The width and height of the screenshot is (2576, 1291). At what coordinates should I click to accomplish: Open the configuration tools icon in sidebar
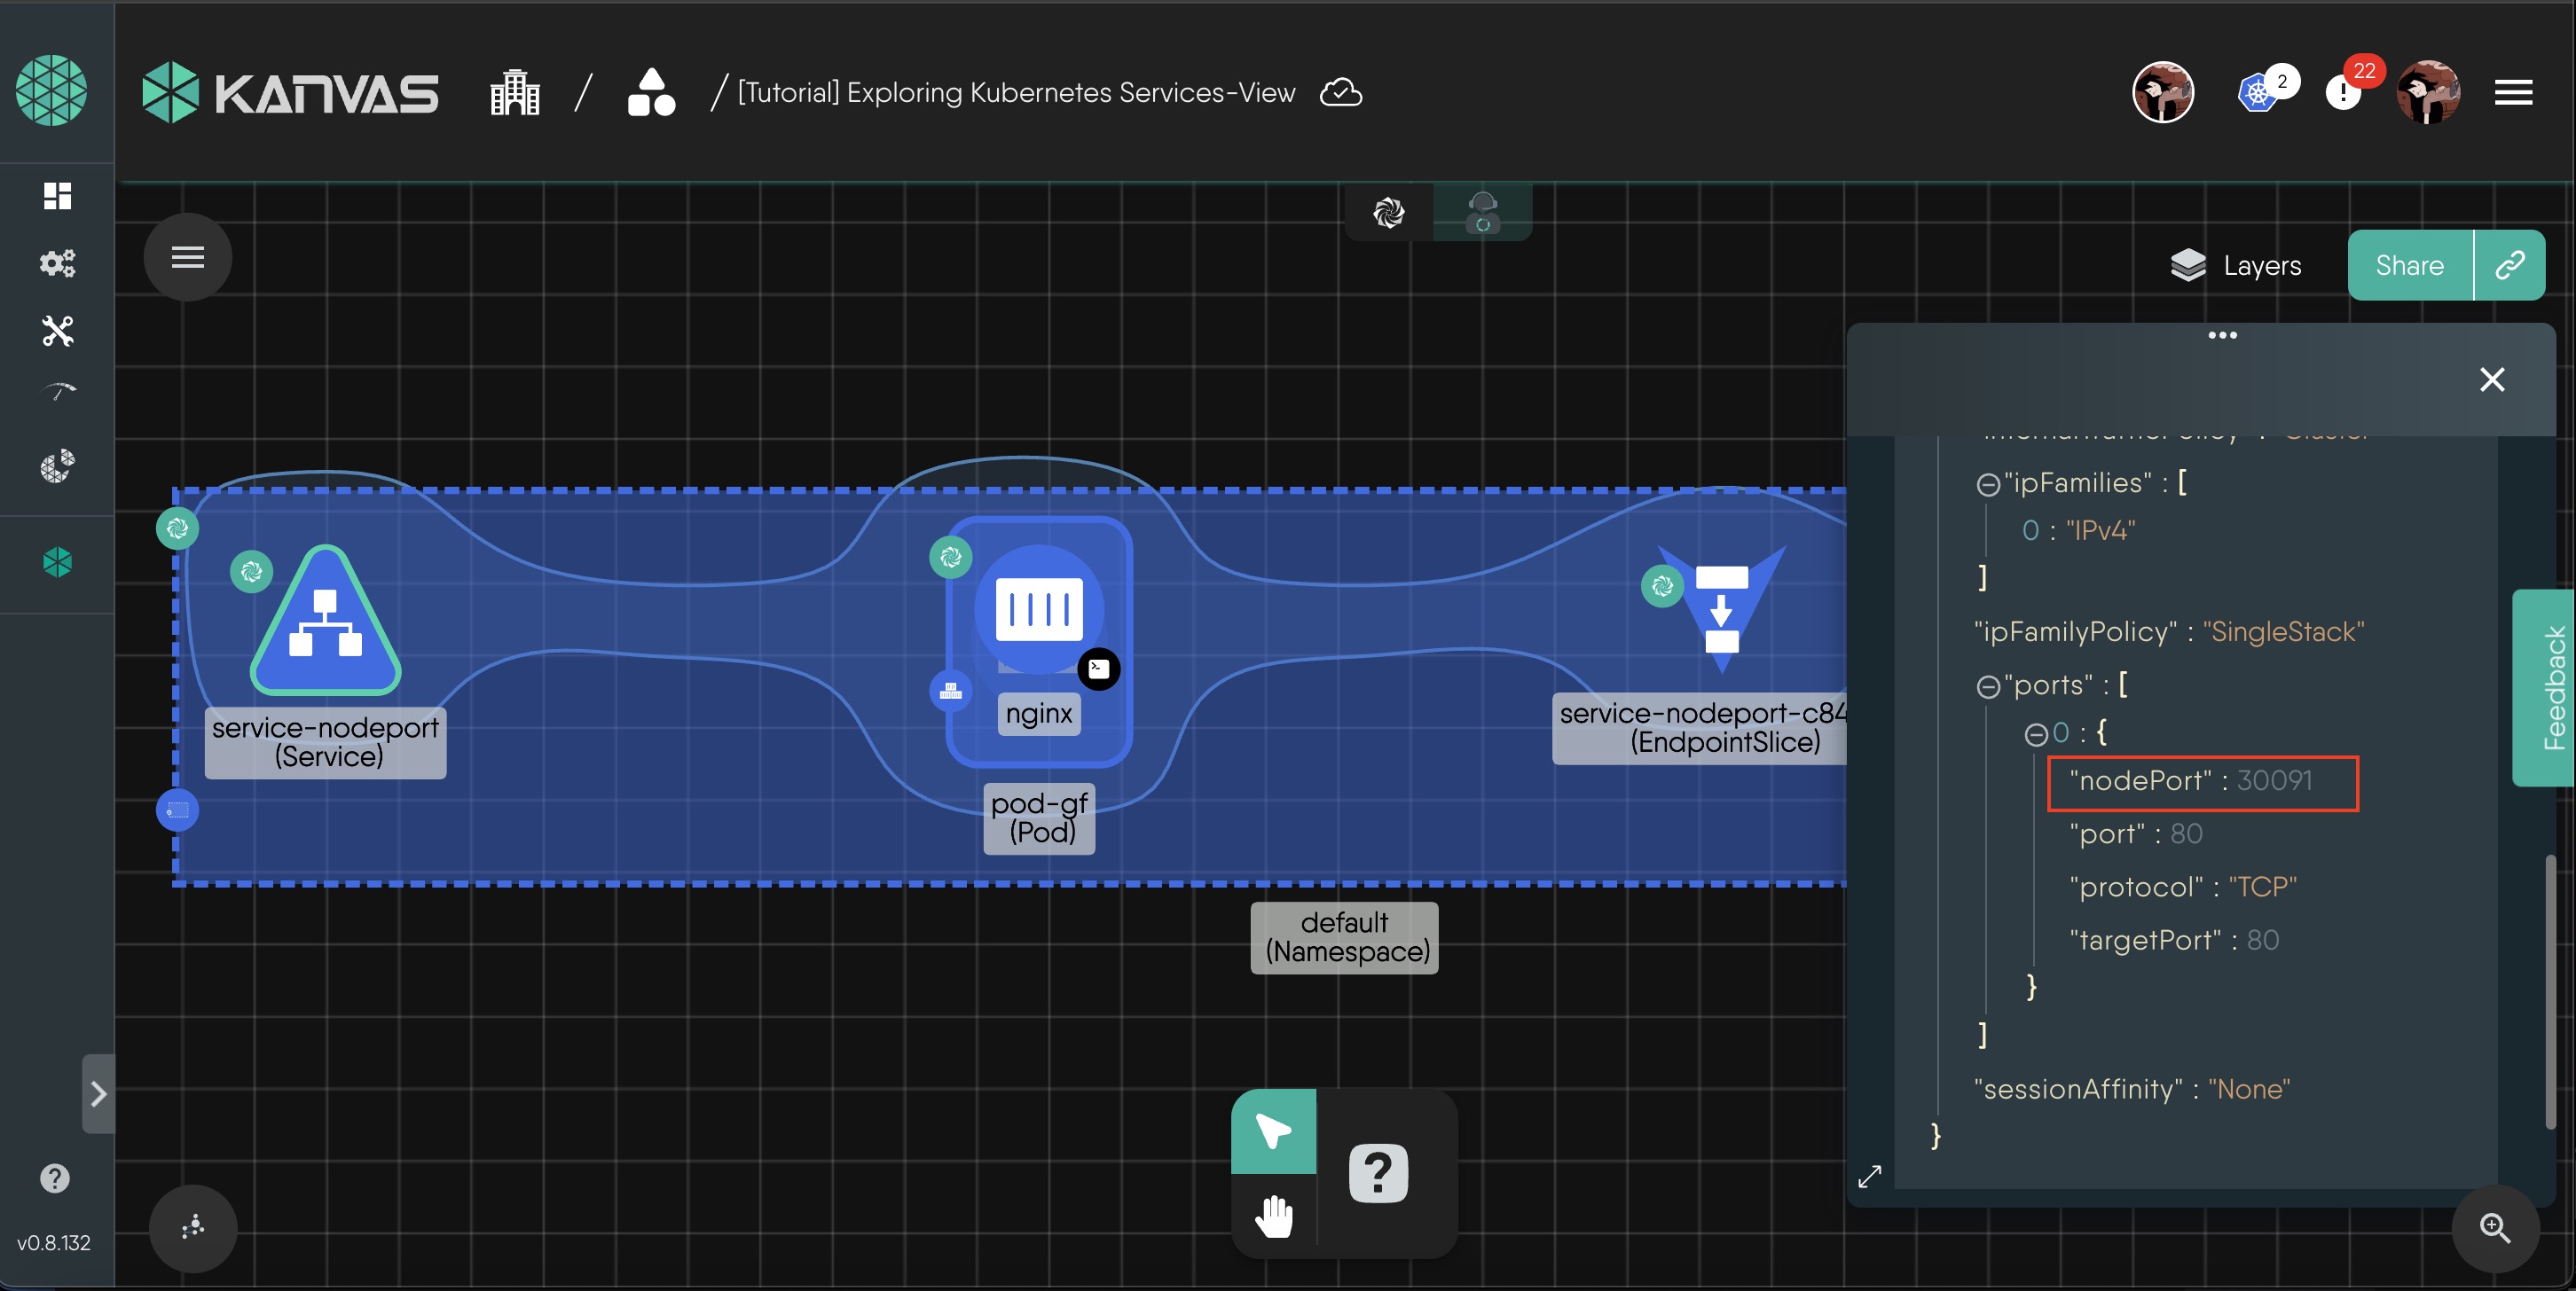[57, 331]
